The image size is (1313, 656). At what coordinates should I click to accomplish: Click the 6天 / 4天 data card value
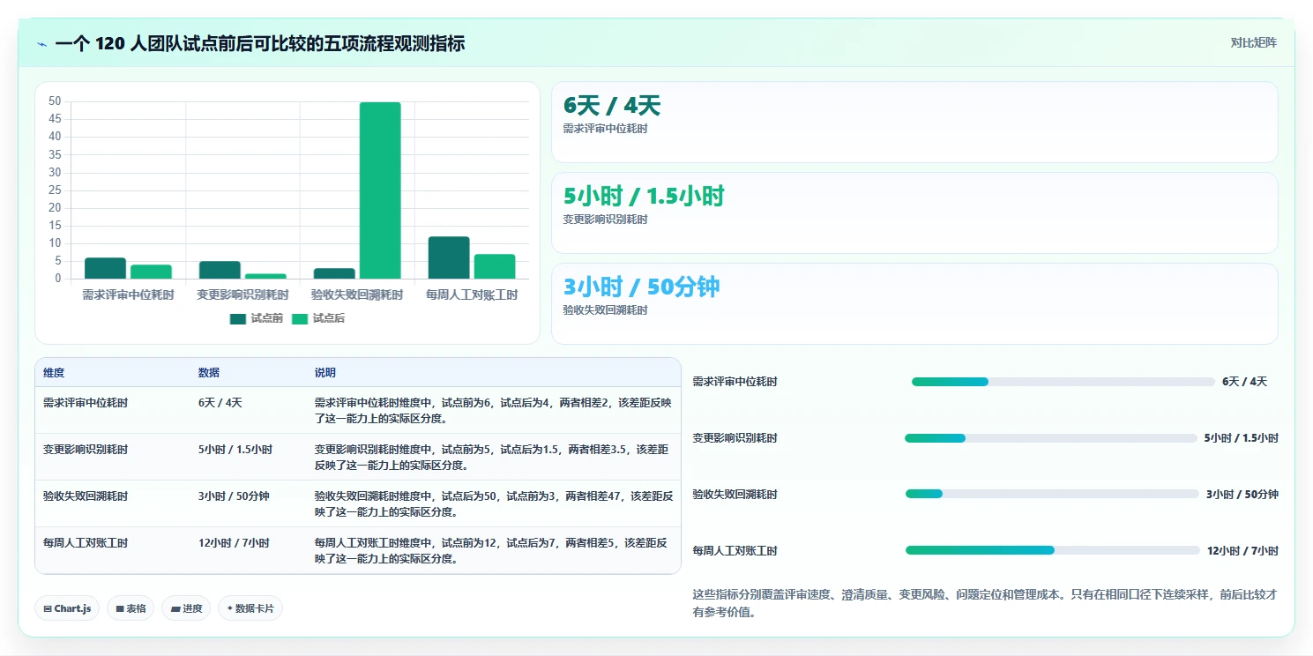tap(612, 106)
